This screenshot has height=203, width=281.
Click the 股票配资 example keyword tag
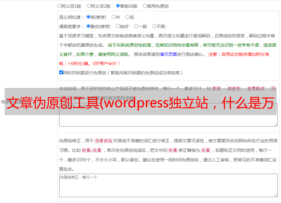click(x=256, y=89)
